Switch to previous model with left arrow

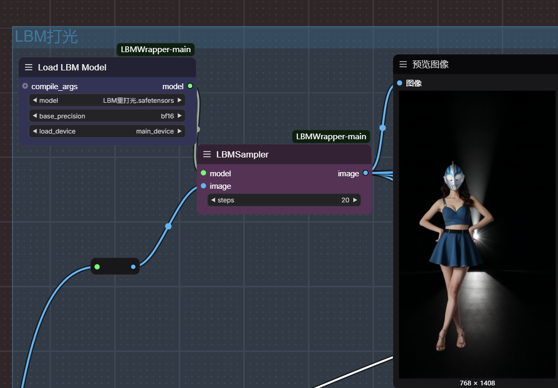[34, 100]
